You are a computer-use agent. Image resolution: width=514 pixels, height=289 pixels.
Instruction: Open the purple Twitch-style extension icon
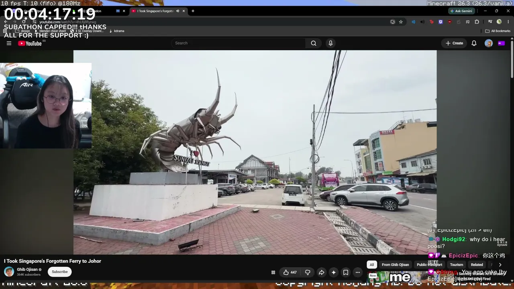(x=441, y=22)
